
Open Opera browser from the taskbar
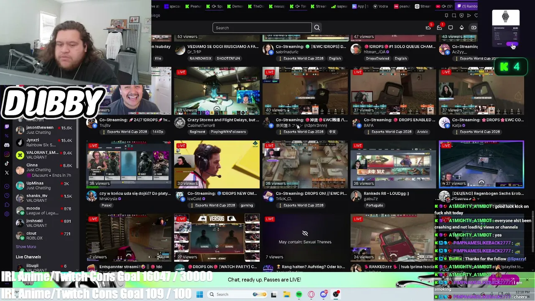311,294
